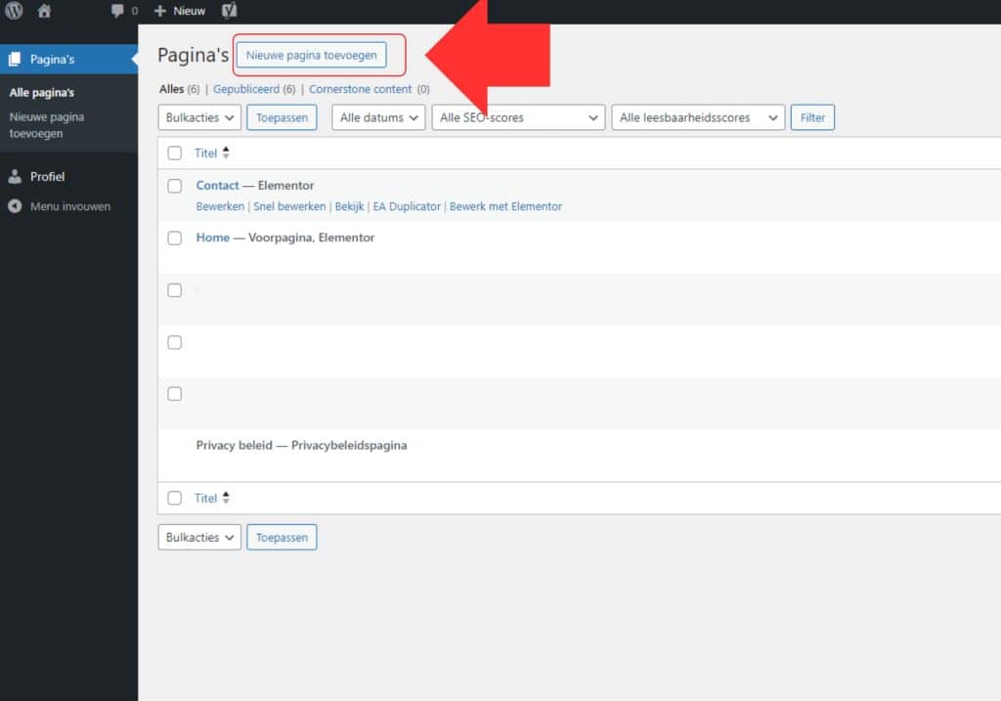Expand the Alle leesbaarheidsscores dropdown
Screen dimensions: 1001x701
pyautogui.click(x=698, y=117)
